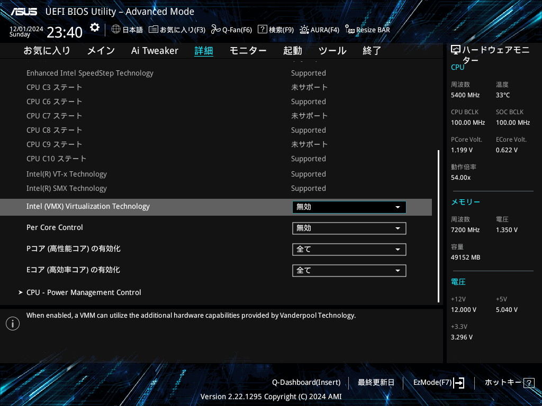This screenshot has width=542, height=406.
Task: Expand CPU - Power Management Control submenu
Action: [x=84, y=292]
